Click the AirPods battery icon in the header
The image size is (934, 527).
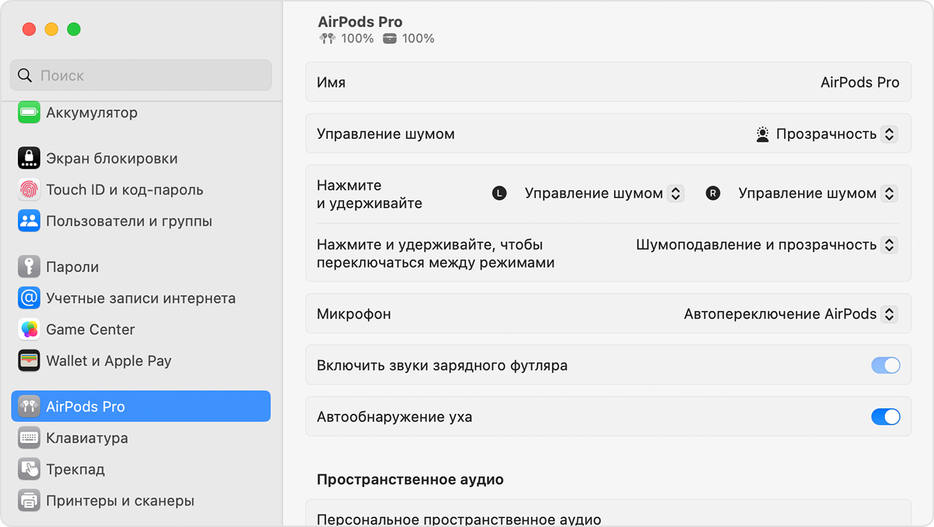point(327,39)
